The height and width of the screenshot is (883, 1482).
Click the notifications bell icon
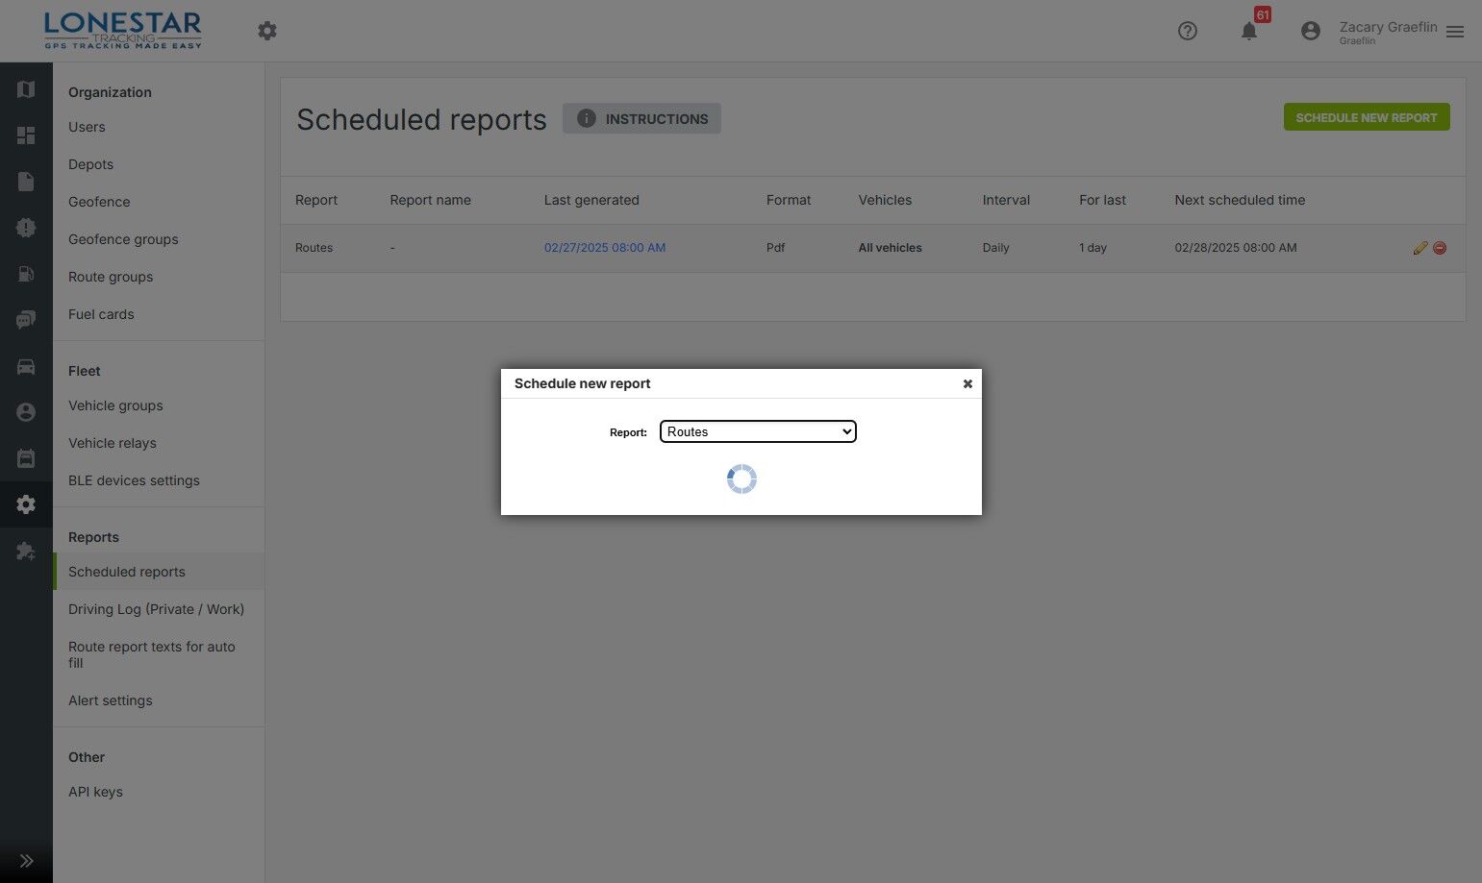click(x=1248, y=31)
